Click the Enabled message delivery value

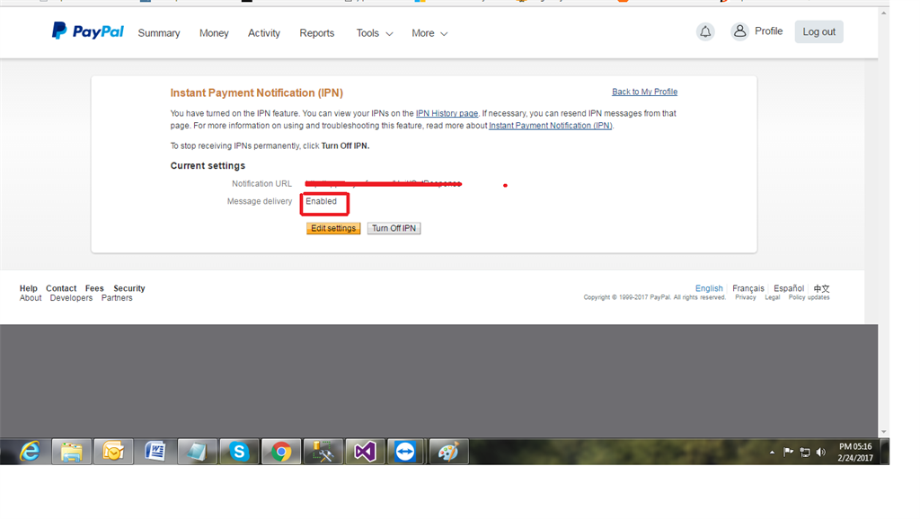coord(321,201)
